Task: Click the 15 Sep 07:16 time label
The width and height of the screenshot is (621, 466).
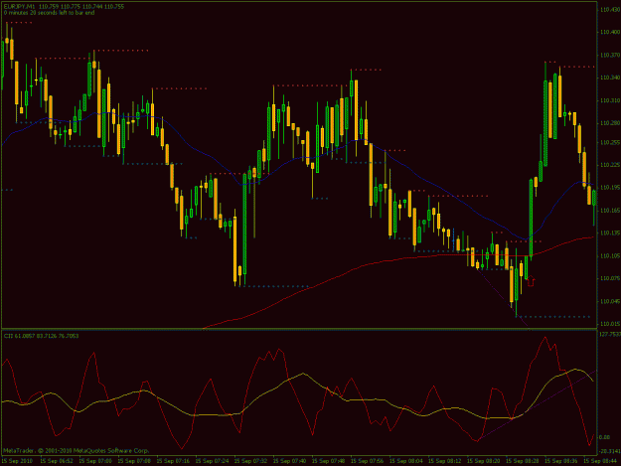Action: click(x=173, y=461)
